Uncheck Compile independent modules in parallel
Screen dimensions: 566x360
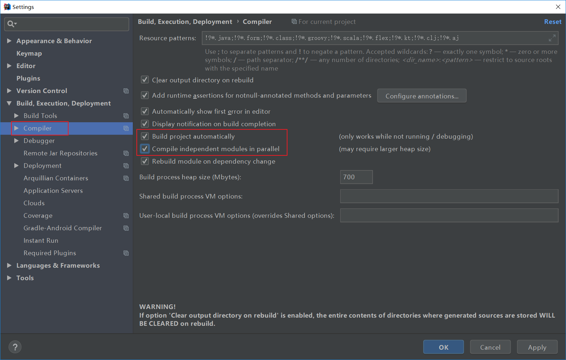click(145, 149)
